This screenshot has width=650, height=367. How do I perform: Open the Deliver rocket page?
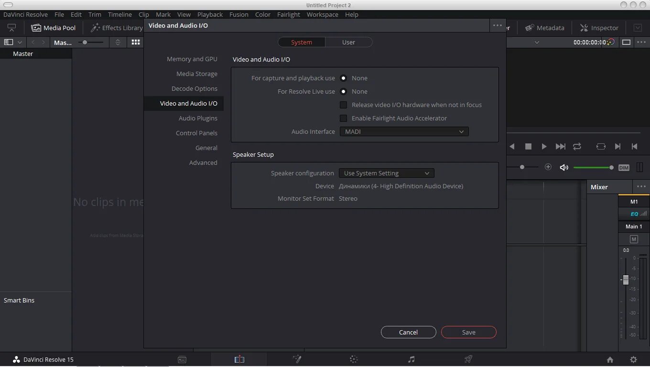pyautogui.click(x=468, y=359)
